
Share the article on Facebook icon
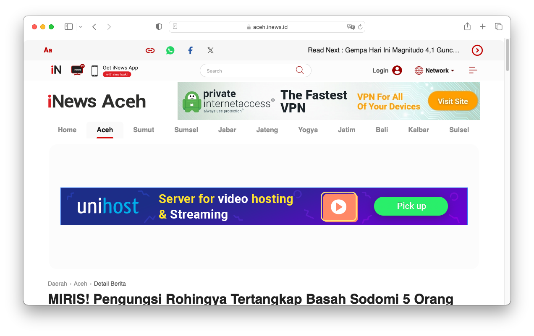[190, 50]
